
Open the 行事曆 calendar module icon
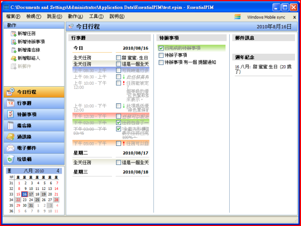coord(10,103)
